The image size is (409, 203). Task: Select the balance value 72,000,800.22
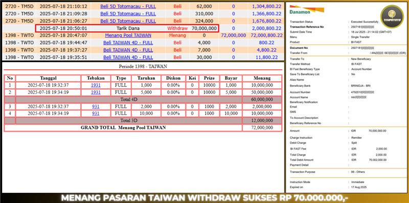click(x=266, y=35)
